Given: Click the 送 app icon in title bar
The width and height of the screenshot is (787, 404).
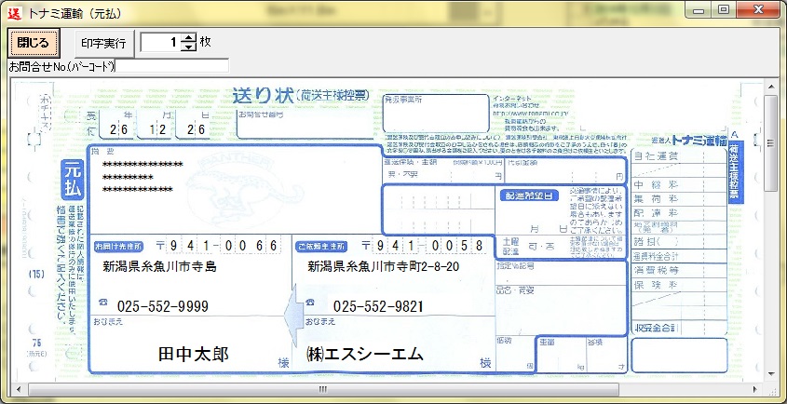Looking at the screenshot, I should [15, 12].
